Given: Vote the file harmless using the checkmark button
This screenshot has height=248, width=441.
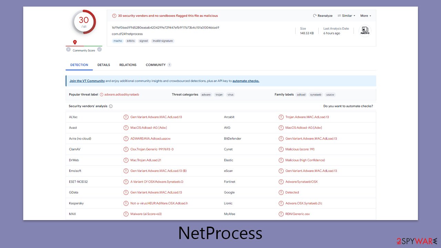Looking at the screenshot, I should click(x=100, y=49).
